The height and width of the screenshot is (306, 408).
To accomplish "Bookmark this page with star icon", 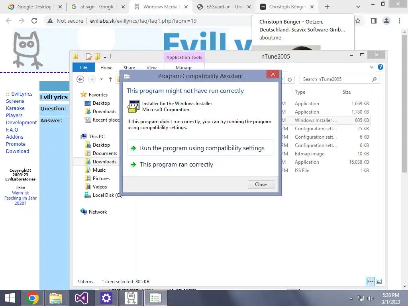I will 358,21.
